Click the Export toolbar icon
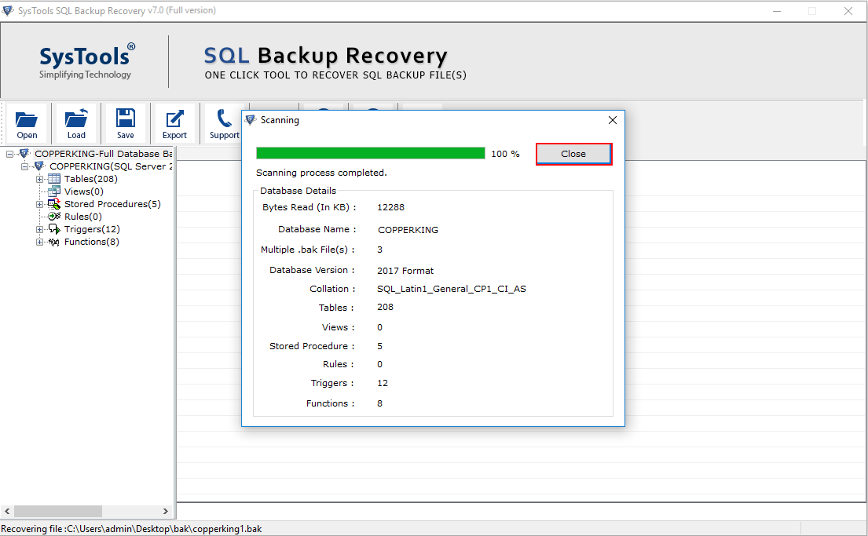Viewport: 868px width, 536px height. coord(174,124)
